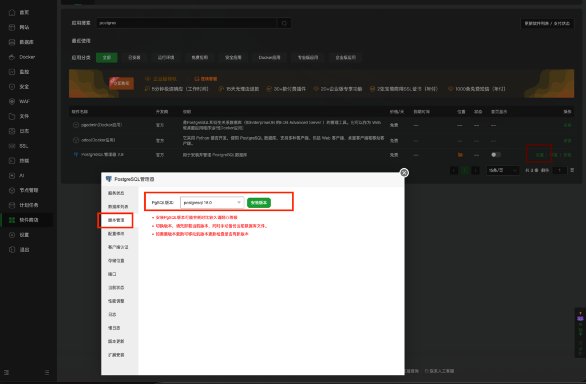
Task: Open 数据库 section icon in sidebar
Action: (x=12, y=42)
